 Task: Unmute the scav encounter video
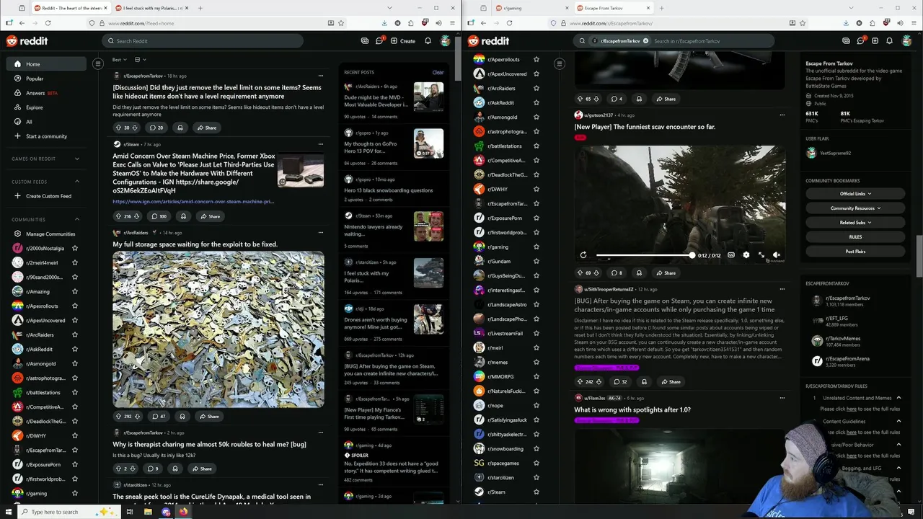coord(777,254)
